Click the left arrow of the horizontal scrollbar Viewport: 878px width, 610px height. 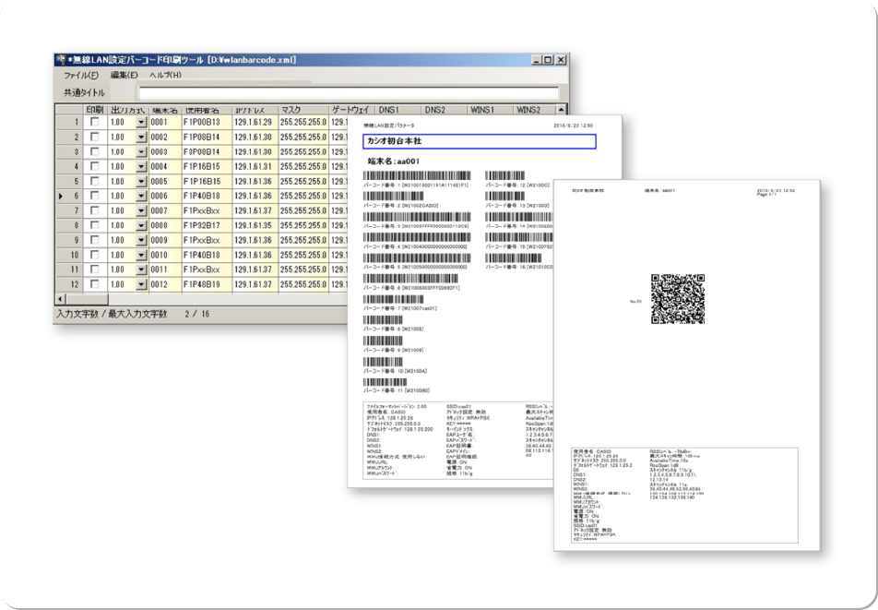[x=59, y=299]
